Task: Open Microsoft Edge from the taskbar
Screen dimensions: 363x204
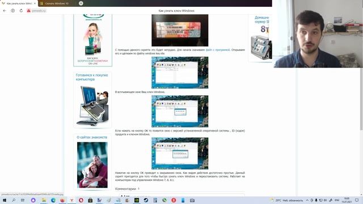Action: [53, 200]
